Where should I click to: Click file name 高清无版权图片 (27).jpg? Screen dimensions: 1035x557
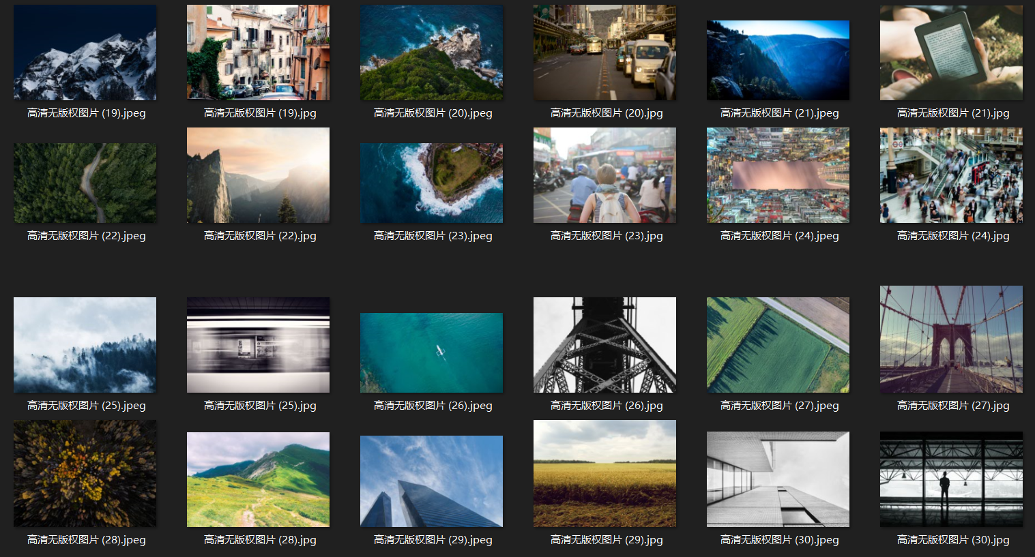pos(953,406)
